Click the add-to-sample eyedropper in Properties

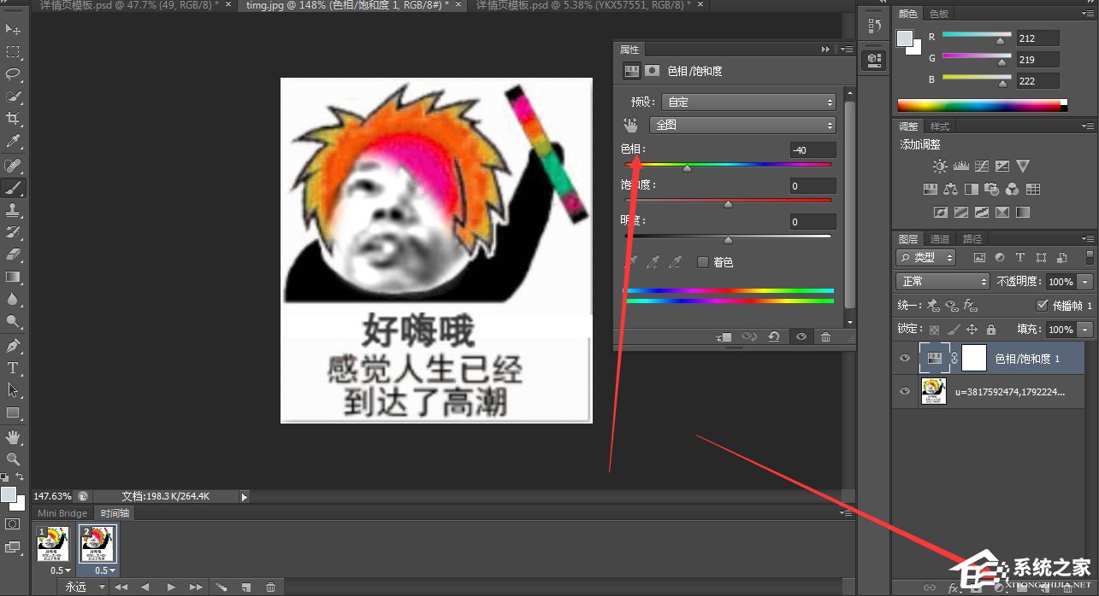653,262
